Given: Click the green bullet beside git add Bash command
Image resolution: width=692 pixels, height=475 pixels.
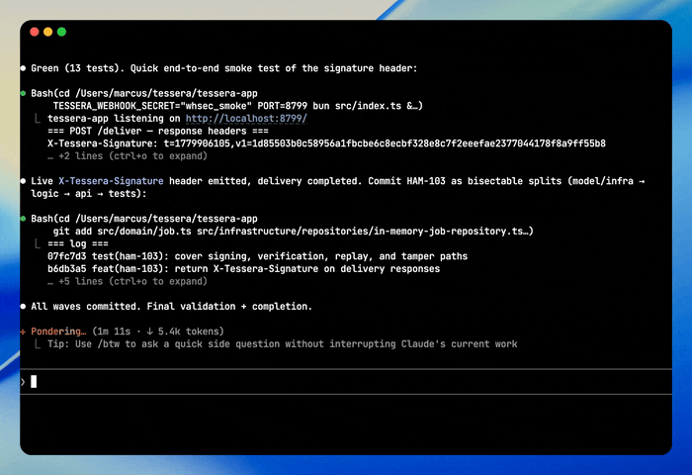Looking at the screenshot, I should (23, 219).
